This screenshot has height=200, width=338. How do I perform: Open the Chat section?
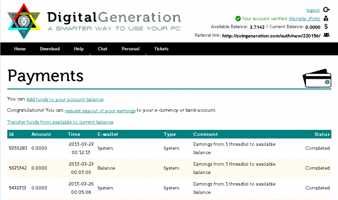tap(103, 49)
